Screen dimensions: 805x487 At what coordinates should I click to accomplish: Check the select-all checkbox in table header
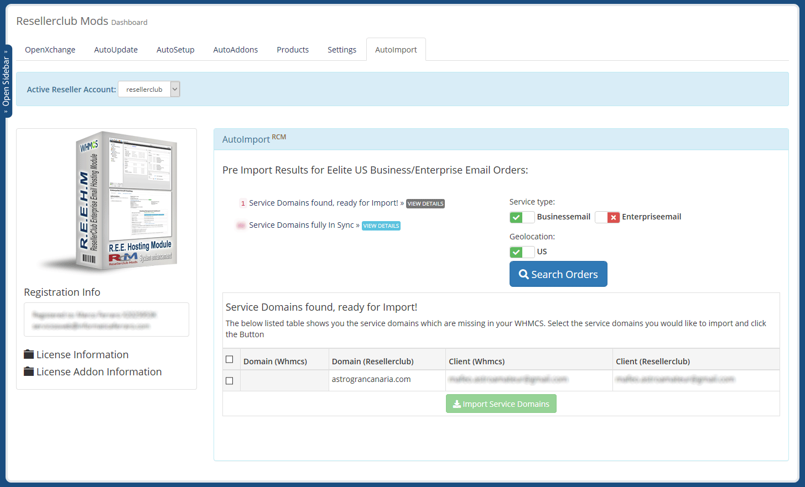(x=230, y=359)
